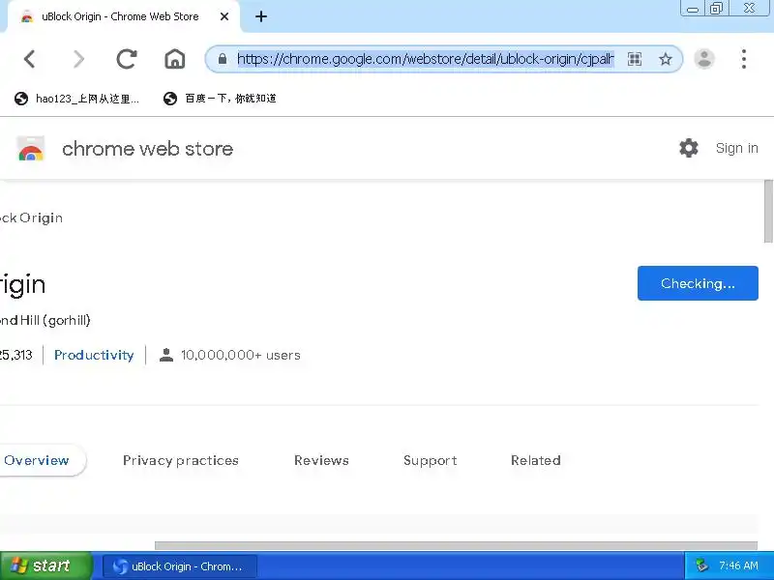The width and height of the screenshot is (774, 580).
Task: Open the Windows start menu
Action: point(45,565)
